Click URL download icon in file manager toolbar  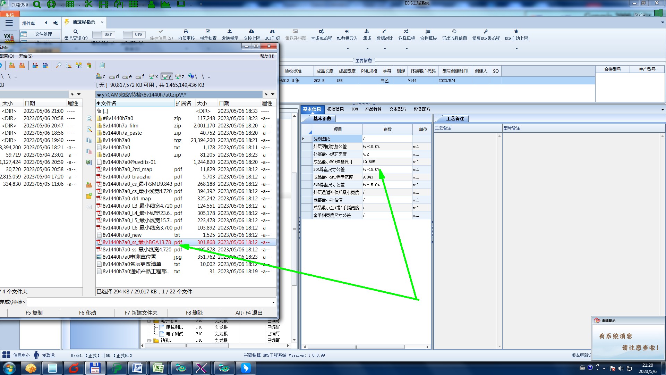pyautogui.click(x=45, y=65)
